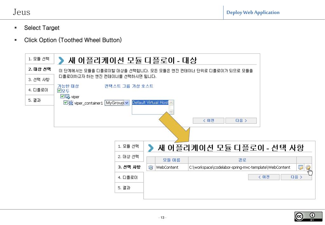Image resolution: width=325 pixels, height=225 pixels.
Task: Click the virtual host list scroll-down arrow
Action: 171,112
